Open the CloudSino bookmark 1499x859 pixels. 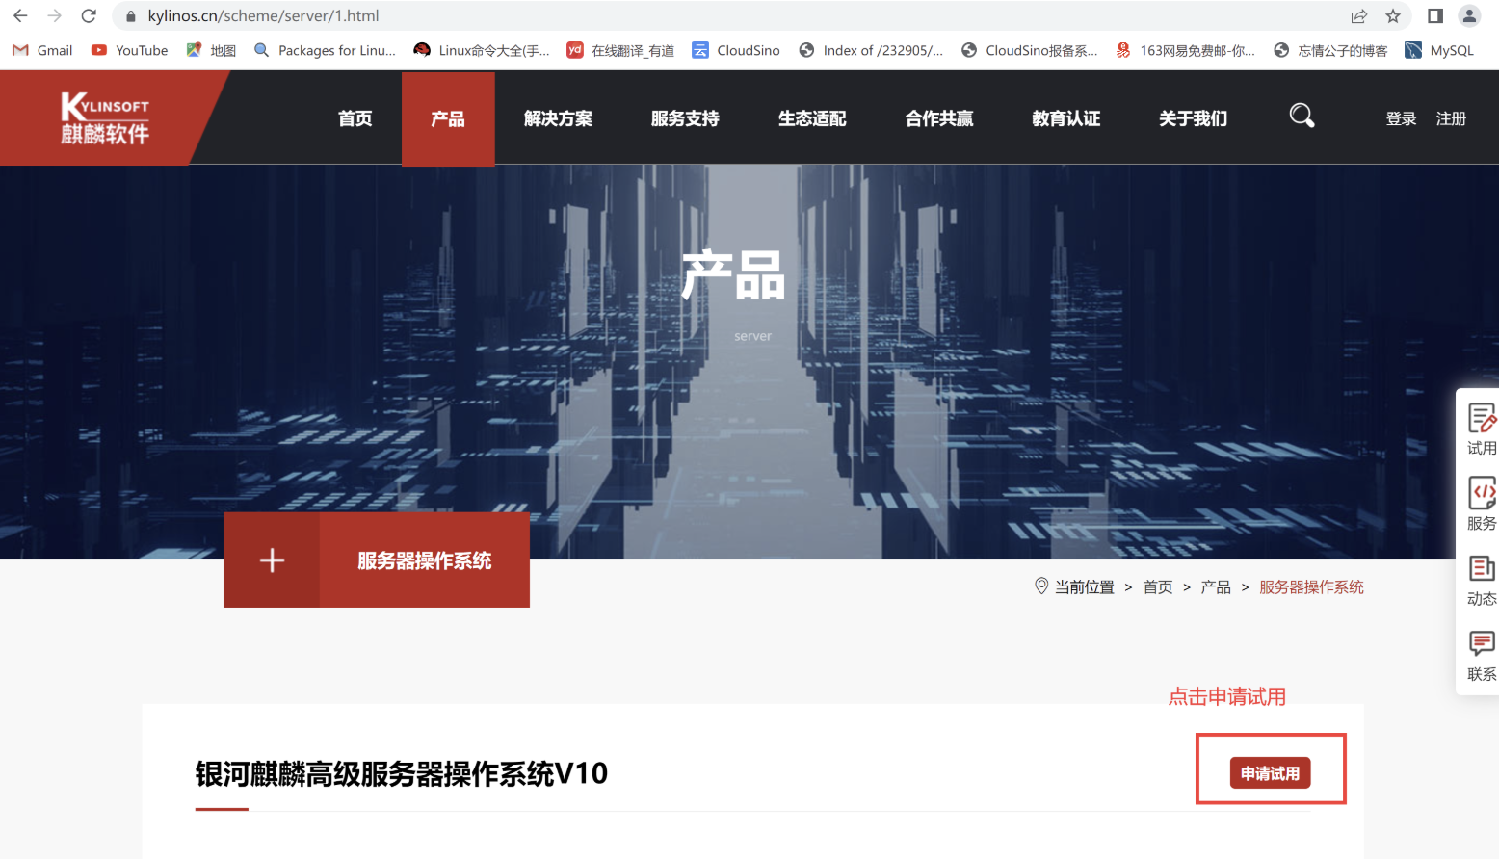pos(736,50)
